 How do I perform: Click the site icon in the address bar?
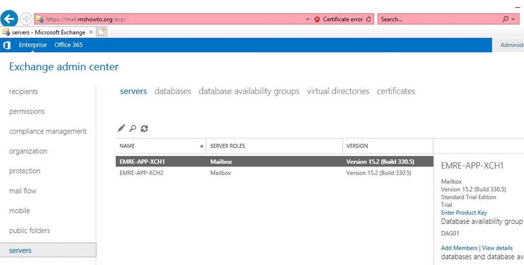40,19
